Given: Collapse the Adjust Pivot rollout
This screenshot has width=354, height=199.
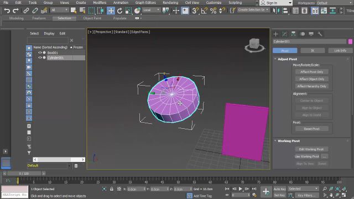Looking at the screenshot, I should [x=275, y=59].
